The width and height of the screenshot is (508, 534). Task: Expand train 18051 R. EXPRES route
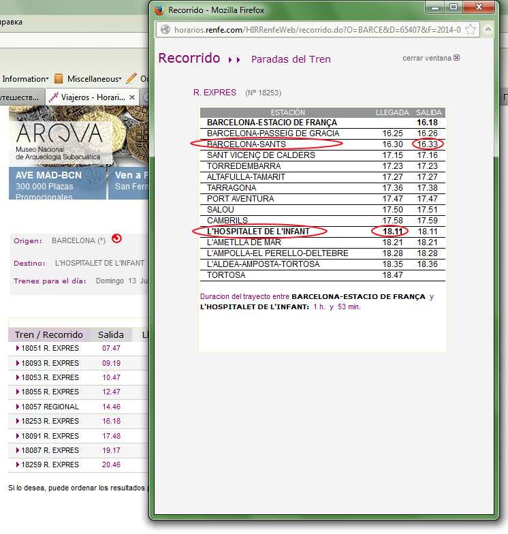click(18, 348)
